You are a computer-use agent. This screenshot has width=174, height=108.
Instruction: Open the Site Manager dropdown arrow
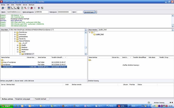tap(5, 8)
